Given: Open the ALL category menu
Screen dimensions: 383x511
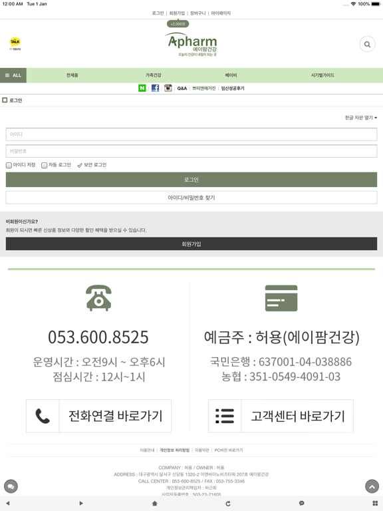Looking at the screenshot, I should [13, 75].
